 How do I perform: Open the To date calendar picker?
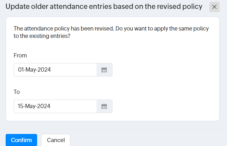pos(104,106)
